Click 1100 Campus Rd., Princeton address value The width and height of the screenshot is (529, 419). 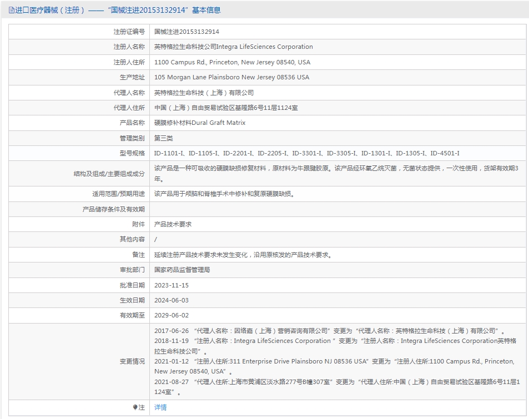coord(232,62)
